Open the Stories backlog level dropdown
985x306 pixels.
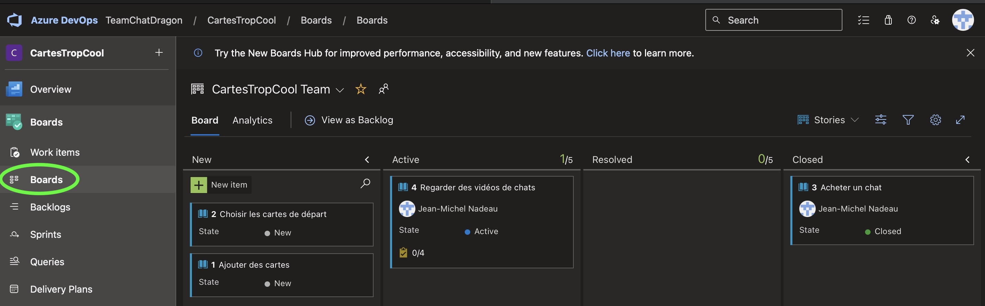pyautogui.click(x=828, y=120)
